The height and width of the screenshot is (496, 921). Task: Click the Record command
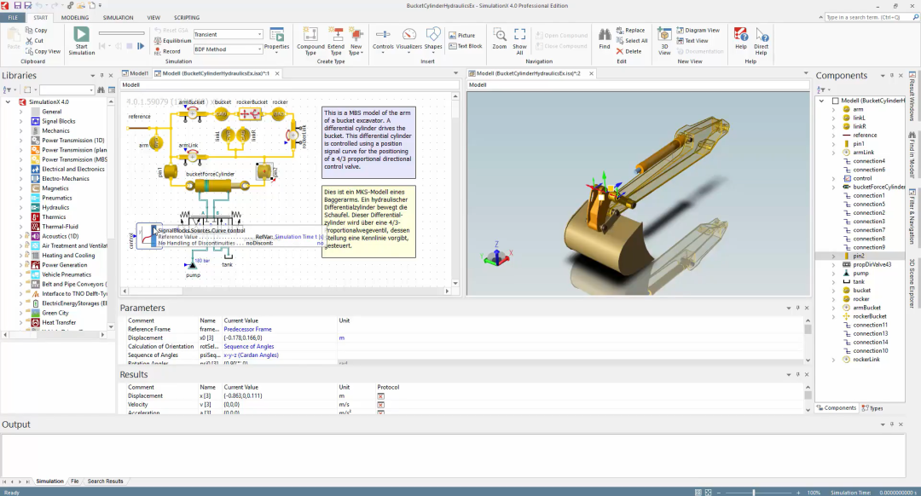167,51
